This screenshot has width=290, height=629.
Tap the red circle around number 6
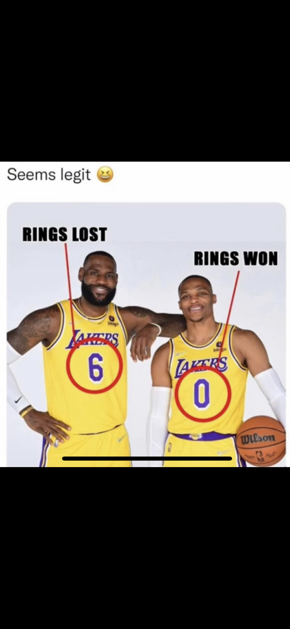point(94,366)
